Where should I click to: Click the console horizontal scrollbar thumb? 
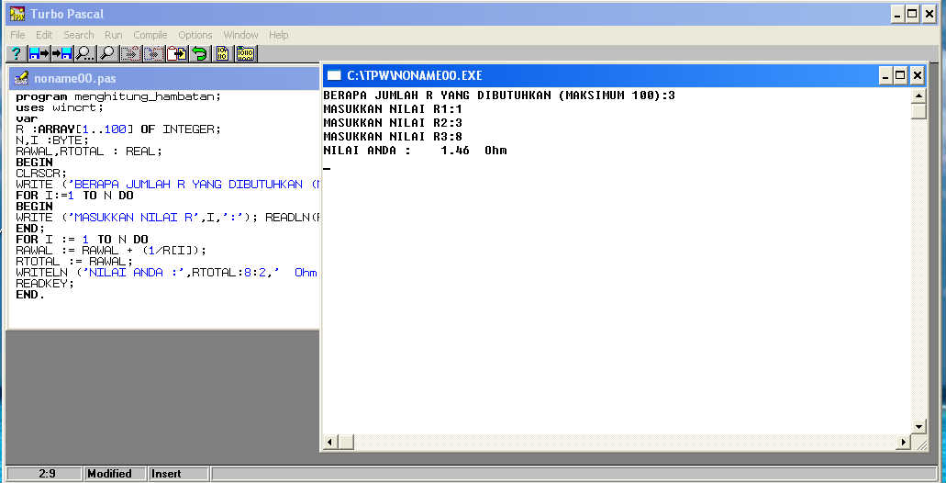pos(345,443)
